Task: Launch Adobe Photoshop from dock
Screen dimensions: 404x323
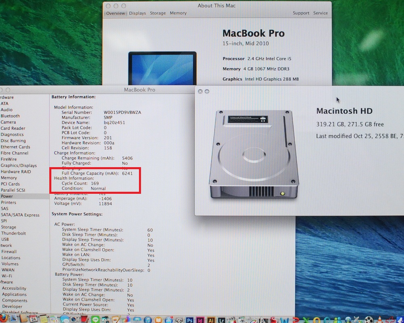Action: [x=190, y=320]
